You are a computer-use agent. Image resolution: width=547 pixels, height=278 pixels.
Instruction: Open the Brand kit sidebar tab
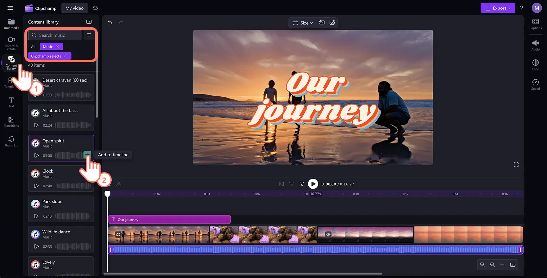point(11,141)
